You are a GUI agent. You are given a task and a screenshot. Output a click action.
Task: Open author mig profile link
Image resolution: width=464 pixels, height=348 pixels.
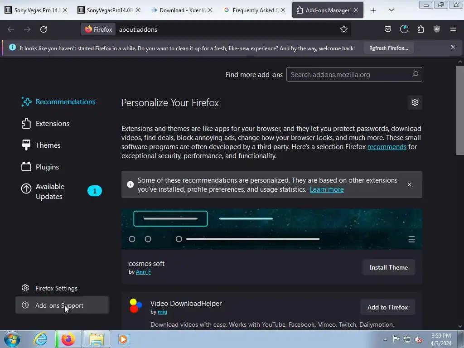[x=162, y=312]
